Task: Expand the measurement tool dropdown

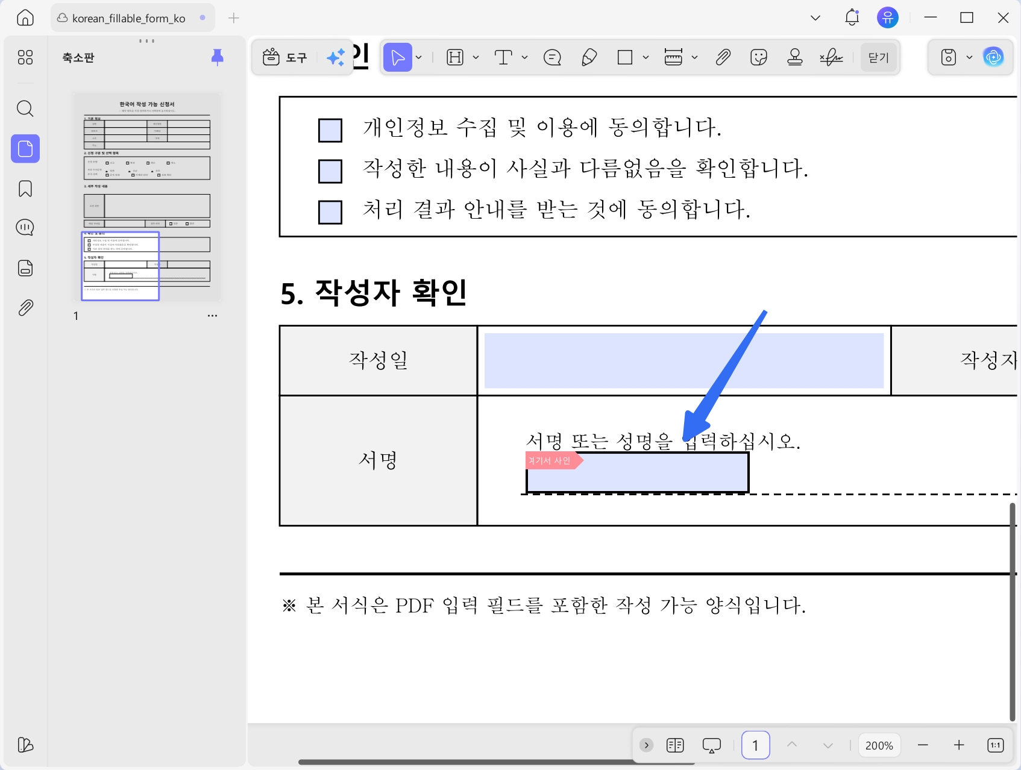Action: tap(695, 58)
